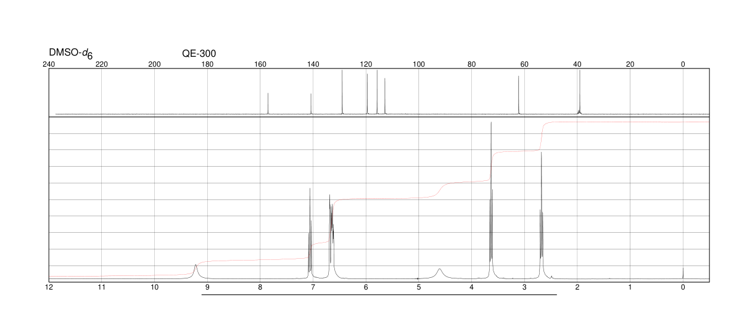Pick the broad proton peak near 9.2 ppm
This screenshot has height=326, width=755.
tap(196, 271)
